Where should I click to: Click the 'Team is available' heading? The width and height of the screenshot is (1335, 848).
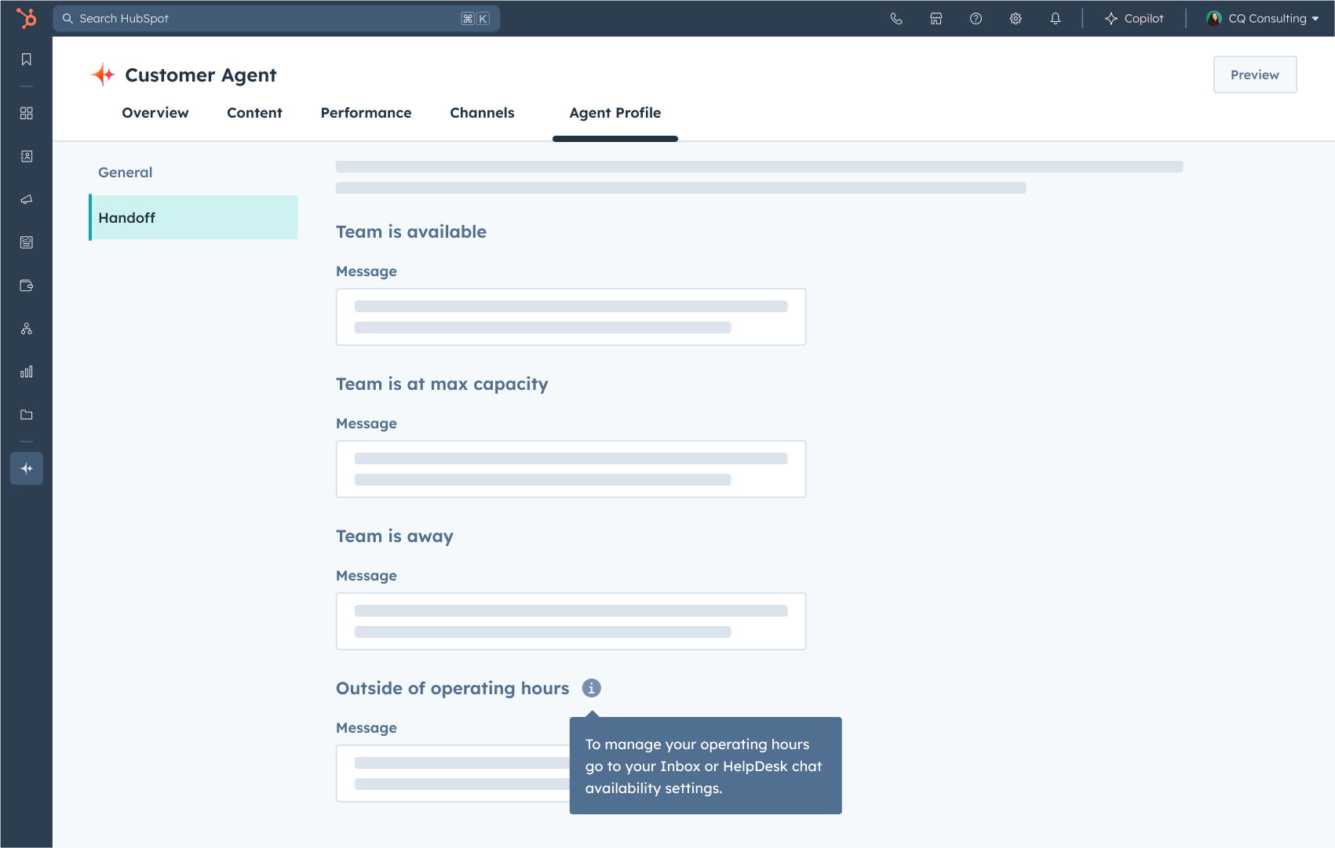[x=411, y=231]
